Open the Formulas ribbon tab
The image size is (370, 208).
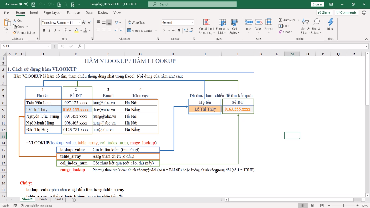coord(73,12)
